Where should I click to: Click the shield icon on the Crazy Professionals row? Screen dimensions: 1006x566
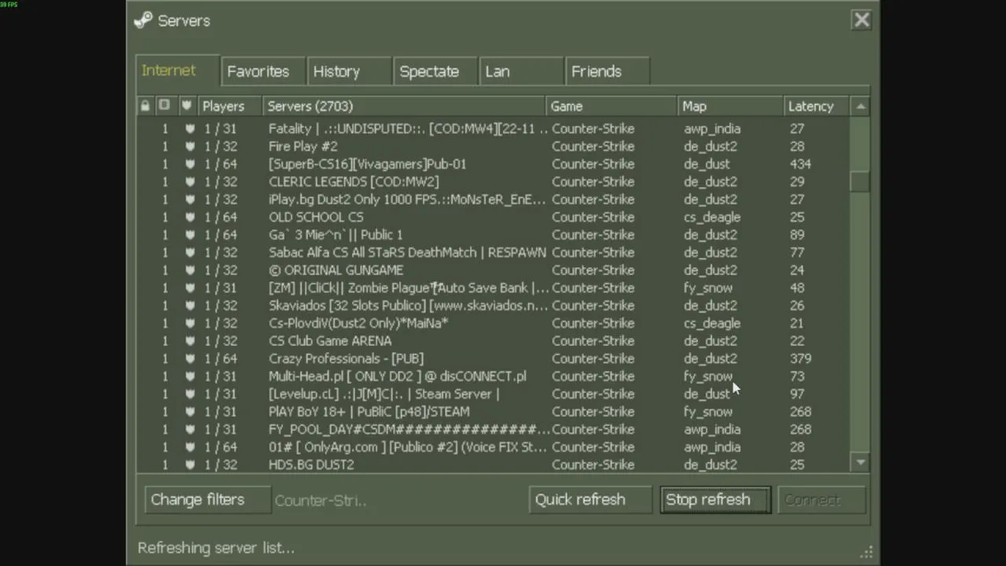(x=189, y=358)
